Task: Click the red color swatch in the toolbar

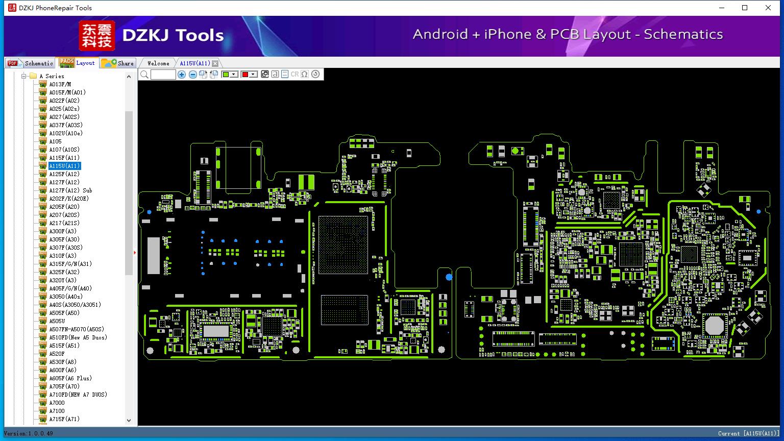Action: 245,75
